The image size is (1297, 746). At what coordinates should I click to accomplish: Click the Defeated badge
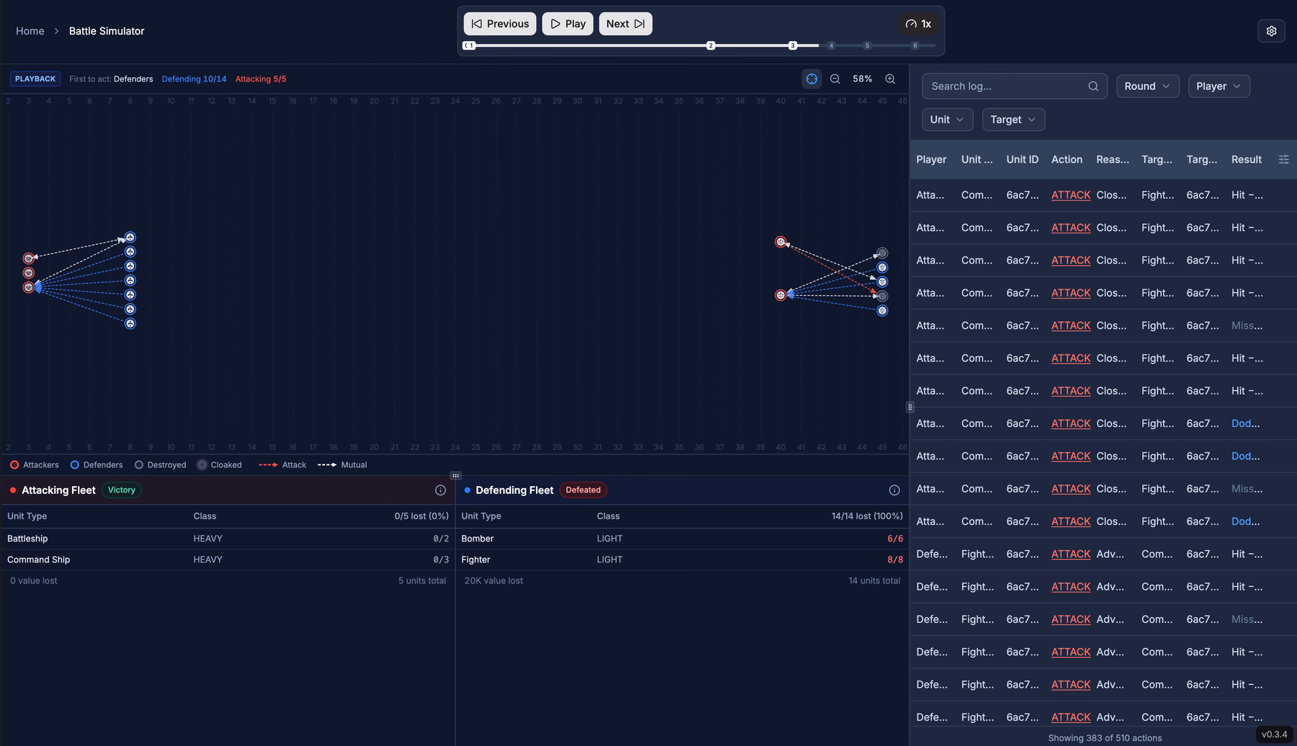583,490
